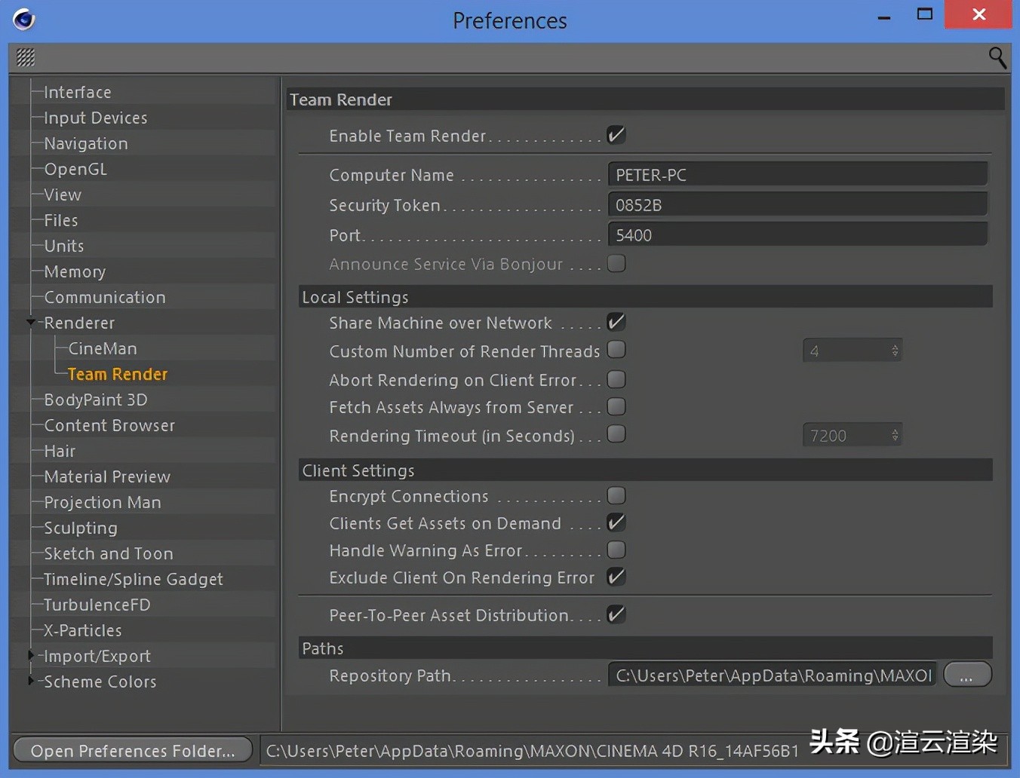Image resolution: width=1020 pixels, height=778 pixels.
Task: Expand the Import/Export category
Action: (31, 656)
